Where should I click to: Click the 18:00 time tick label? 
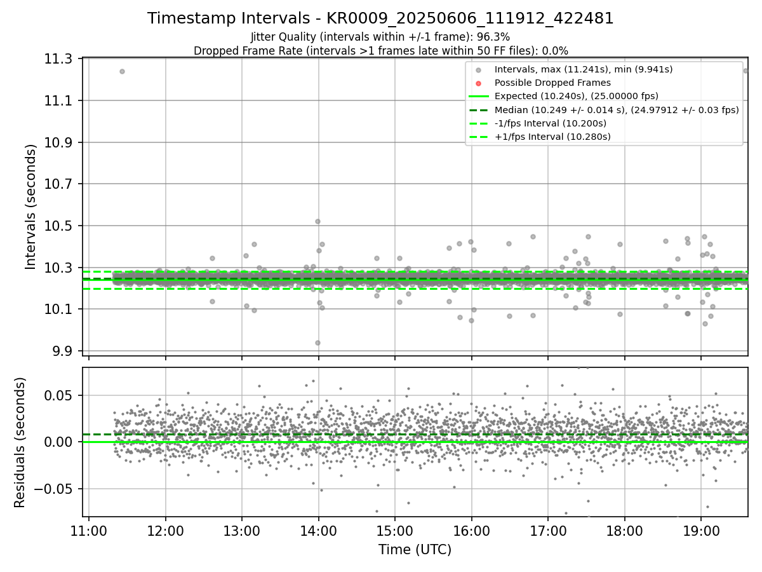[624, 531]
